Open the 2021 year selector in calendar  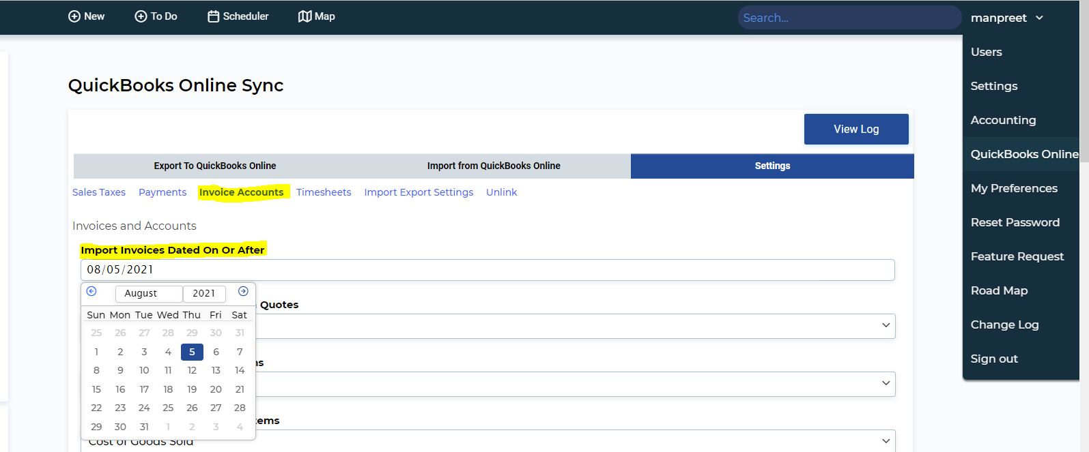pyautogui.click(x=204, y=293)
